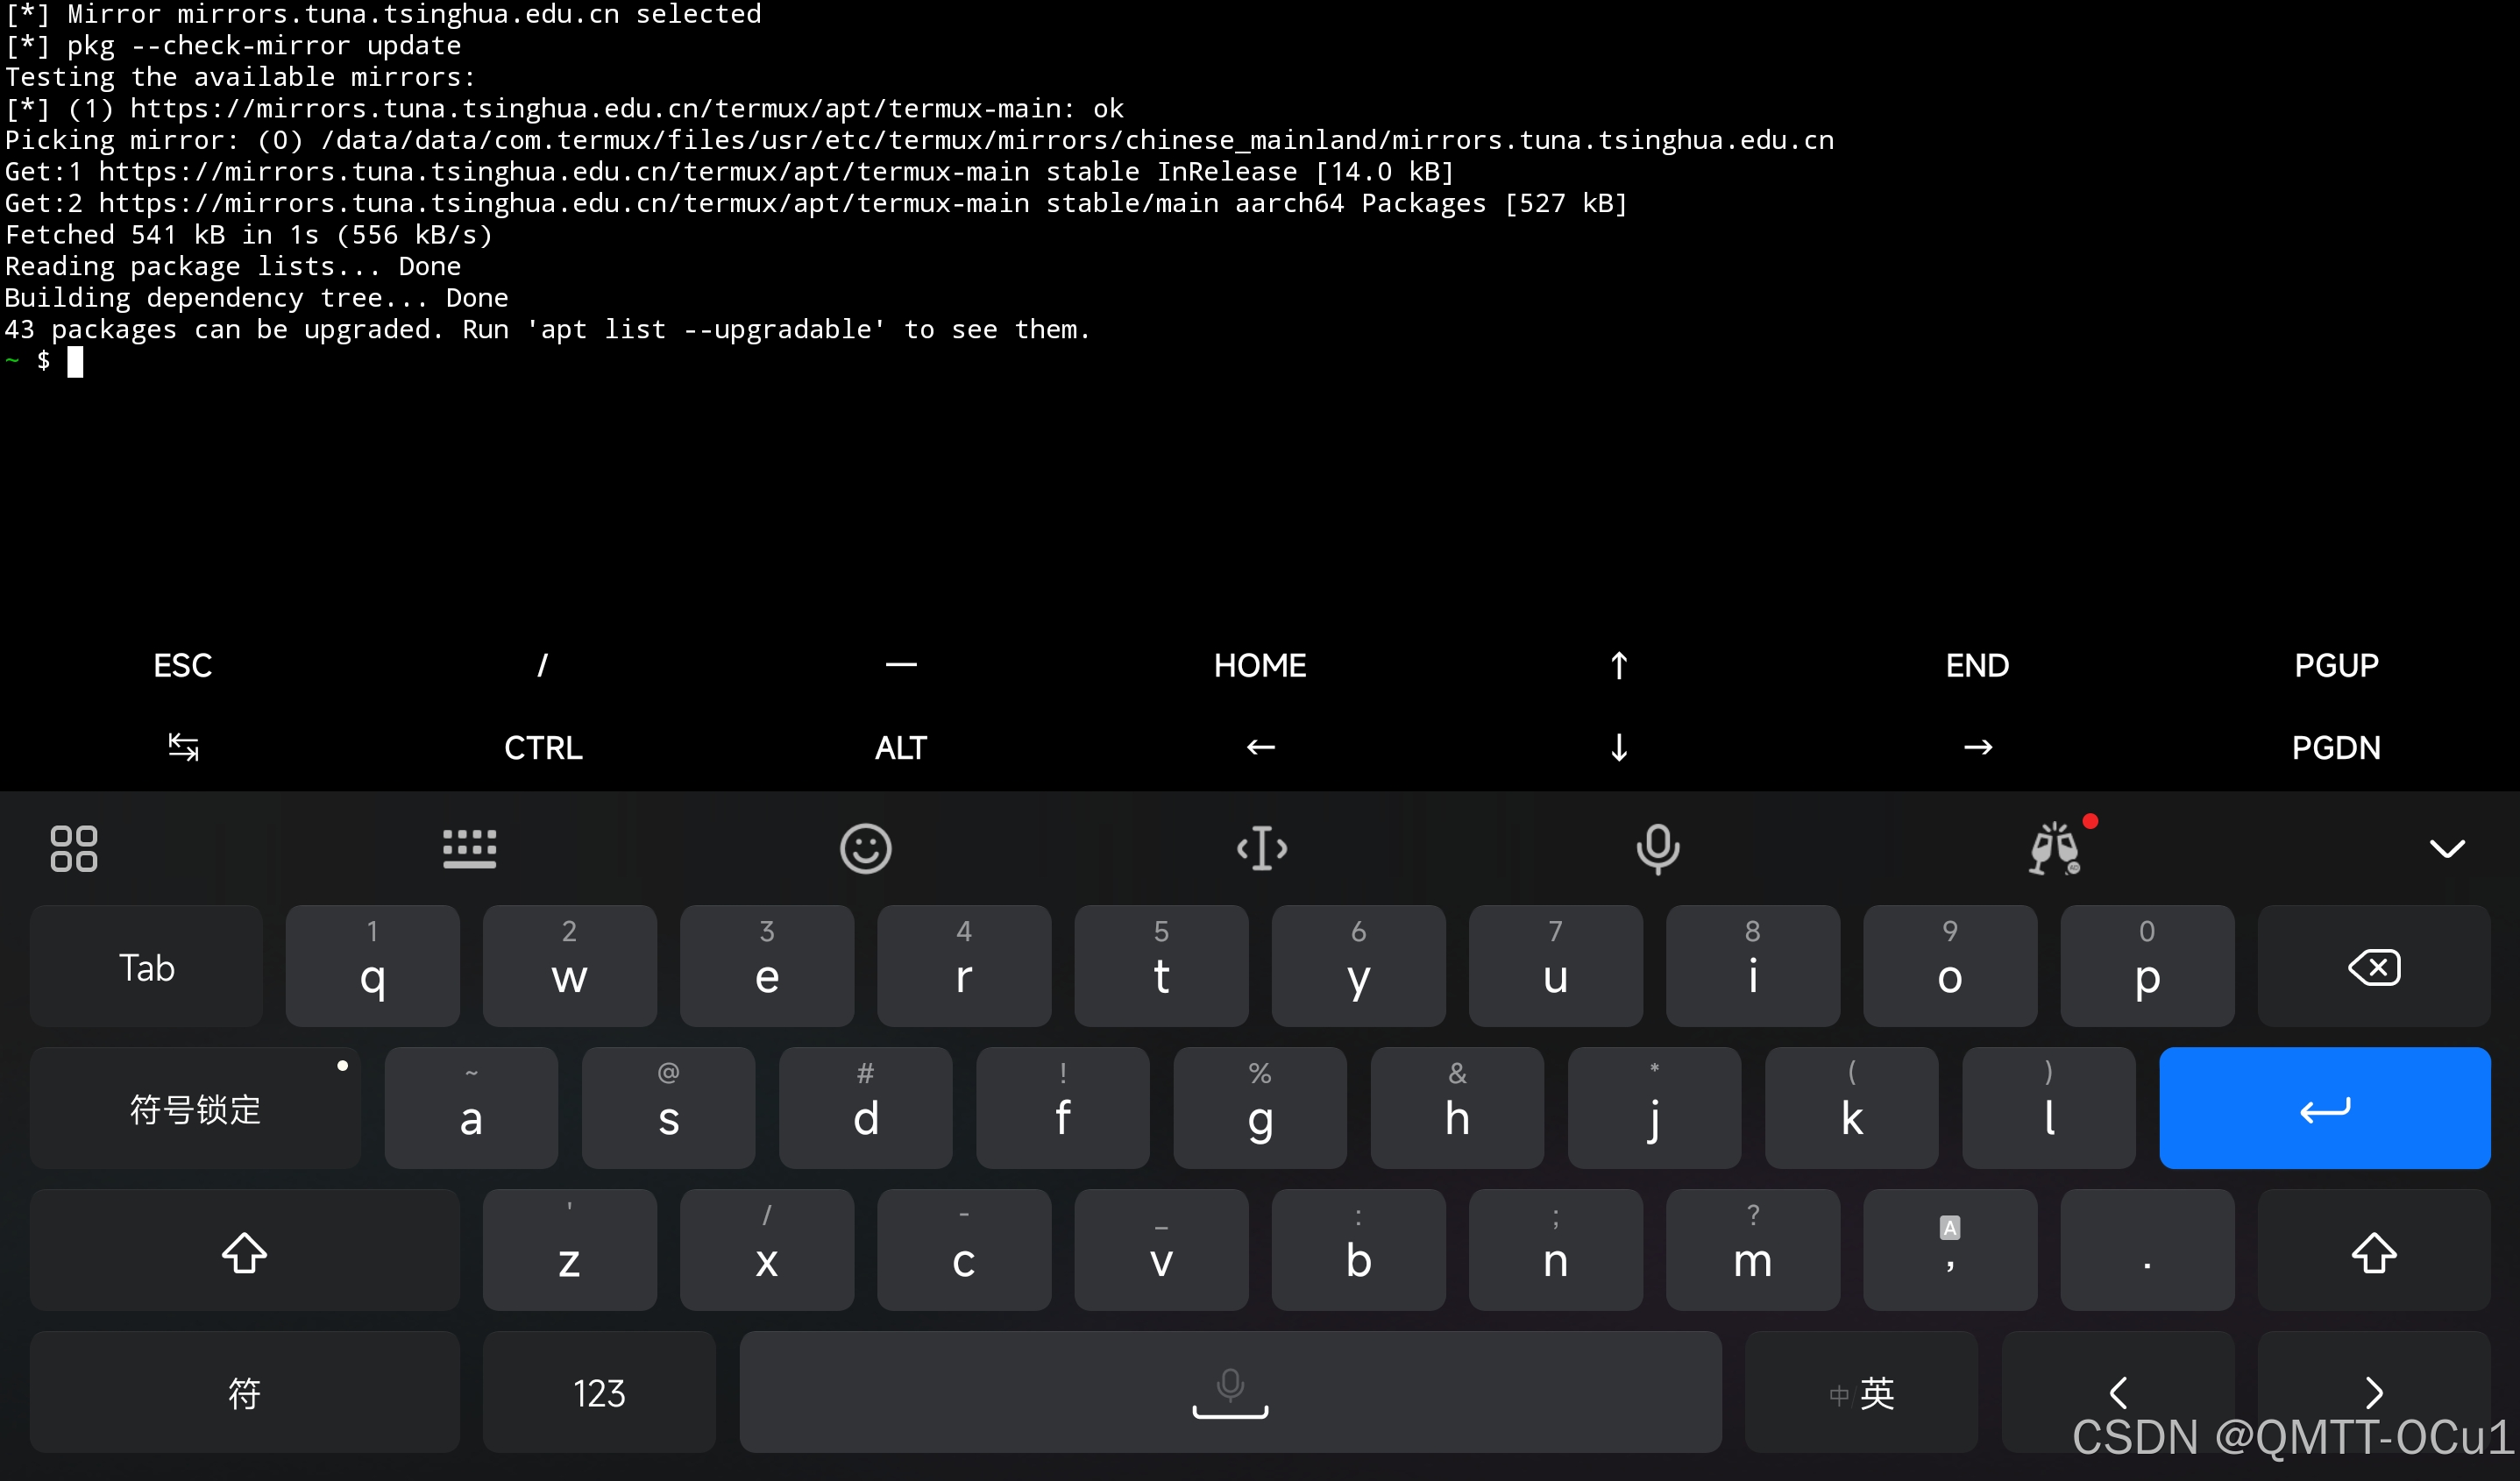
Task: Open the 符 symbols keyboard
Action: pyautogui.click(x=244, y=1392)
